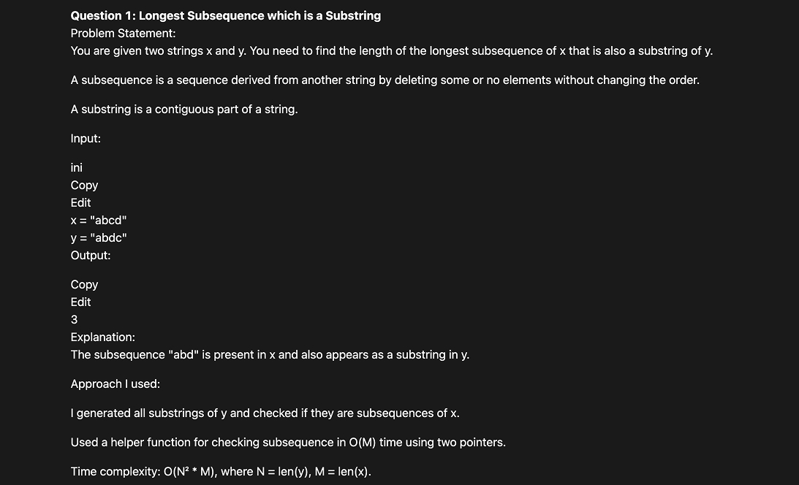The height and width of the screenshot is (485, 799).
Task: Click the "ini" code language label
Action: [77, 167]
